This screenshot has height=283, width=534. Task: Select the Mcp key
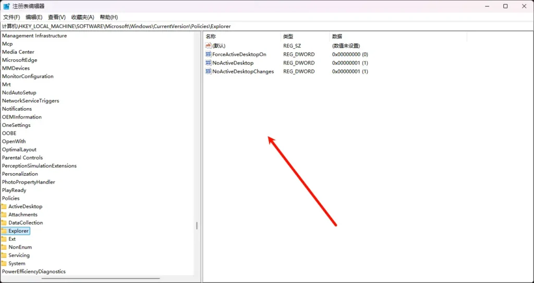tap(7, 44)
